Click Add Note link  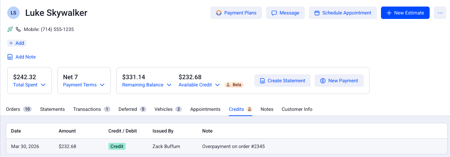(x=21, y=57)
